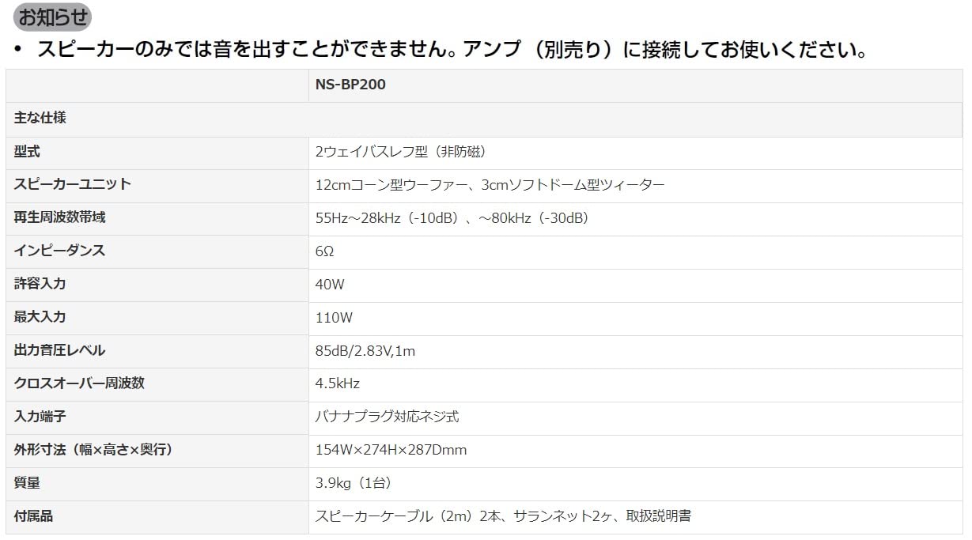Click the 出力音圧レベル row label
The height and width of the screenshot is (540, 972).
click(60, 350)
